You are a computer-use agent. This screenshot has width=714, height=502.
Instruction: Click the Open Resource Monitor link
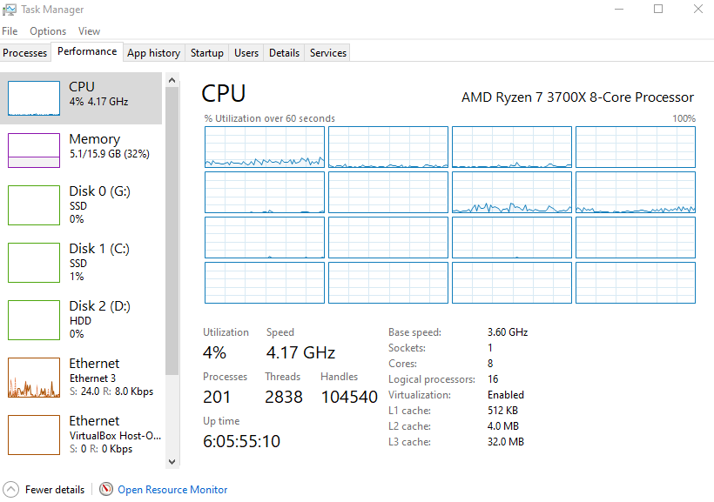172,490
